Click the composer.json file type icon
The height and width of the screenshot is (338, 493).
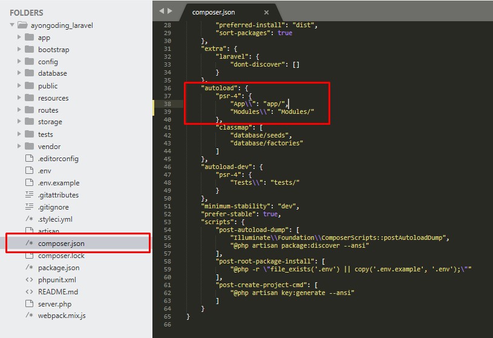tap(29, 243)
